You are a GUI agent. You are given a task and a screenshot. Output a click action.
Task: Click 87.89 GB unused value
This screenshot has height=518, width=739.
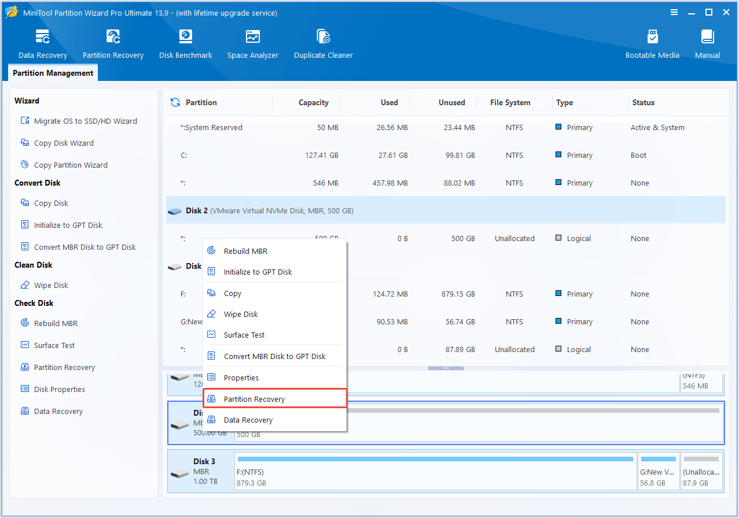tap(459, 349)
